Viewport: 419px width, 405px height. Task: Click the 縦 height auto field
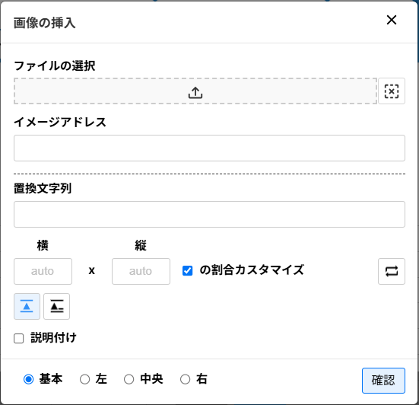(141, 271)
